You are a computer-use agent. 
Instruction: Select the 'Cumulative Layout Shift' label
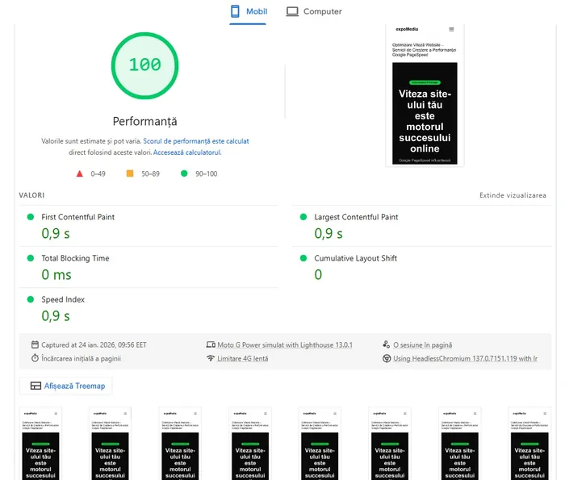click(355, 258)
